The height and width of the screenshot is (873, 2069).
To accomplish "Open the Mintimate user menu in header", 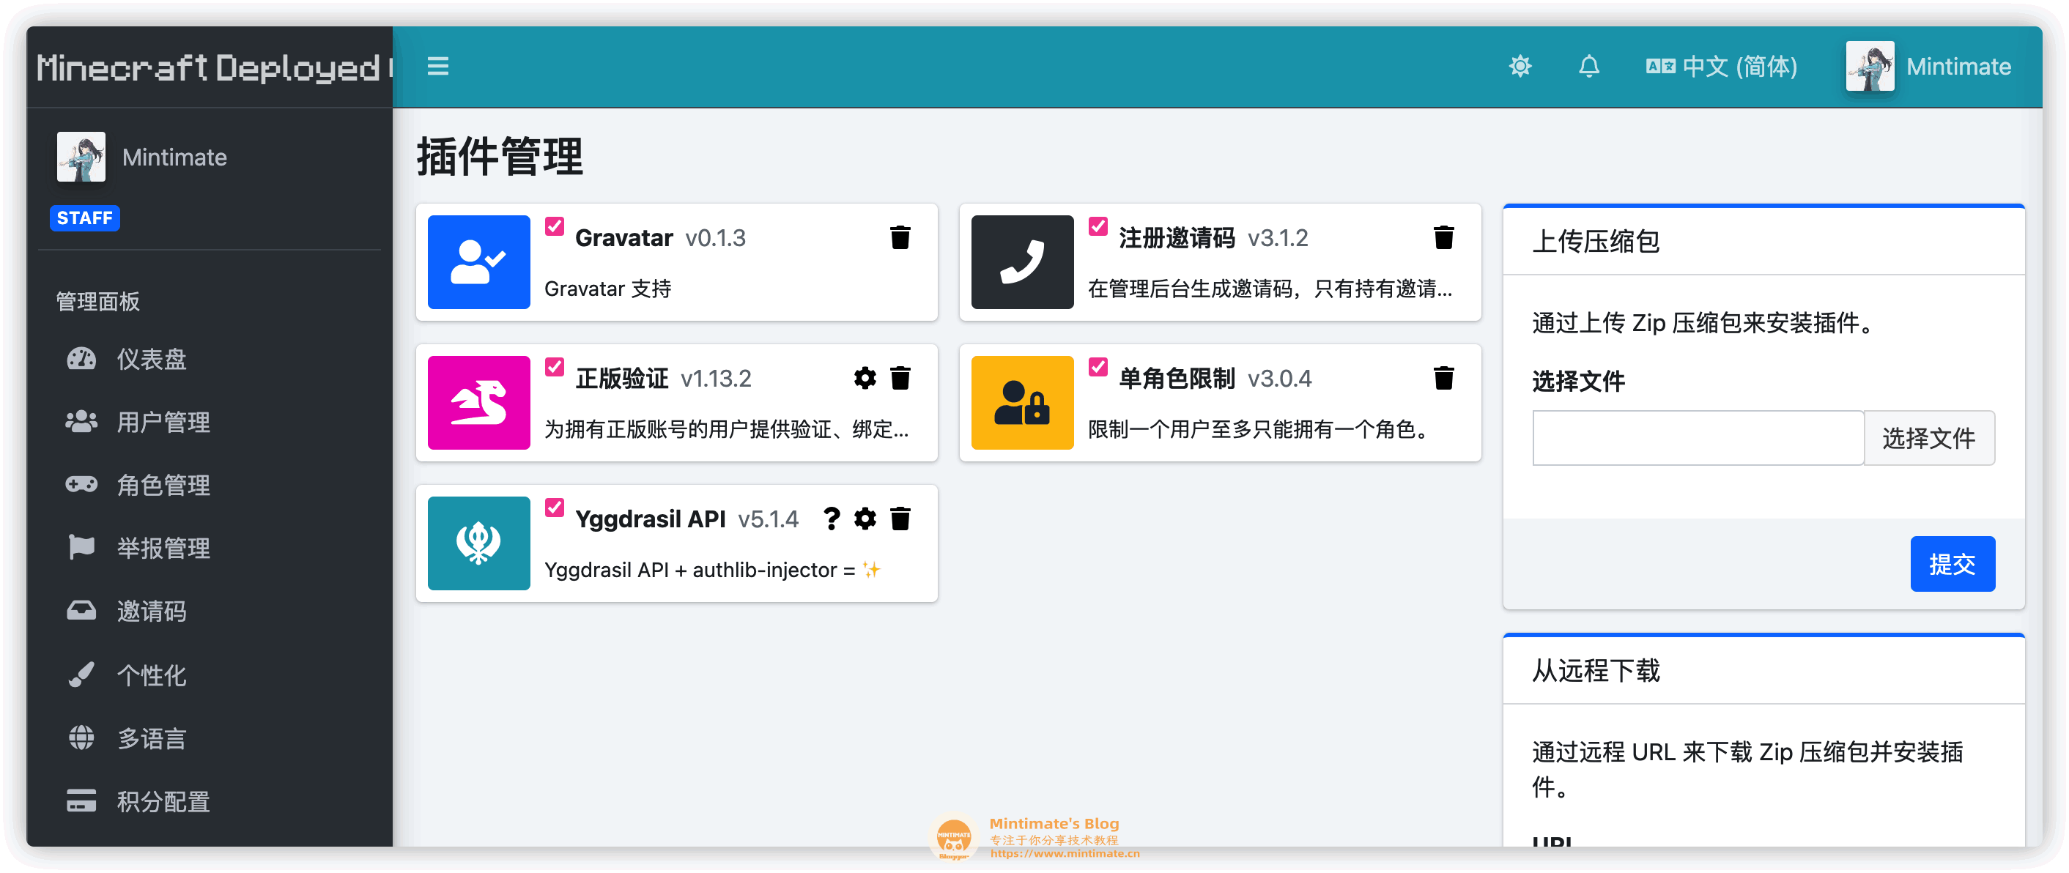I will [x=1928, y=67].
